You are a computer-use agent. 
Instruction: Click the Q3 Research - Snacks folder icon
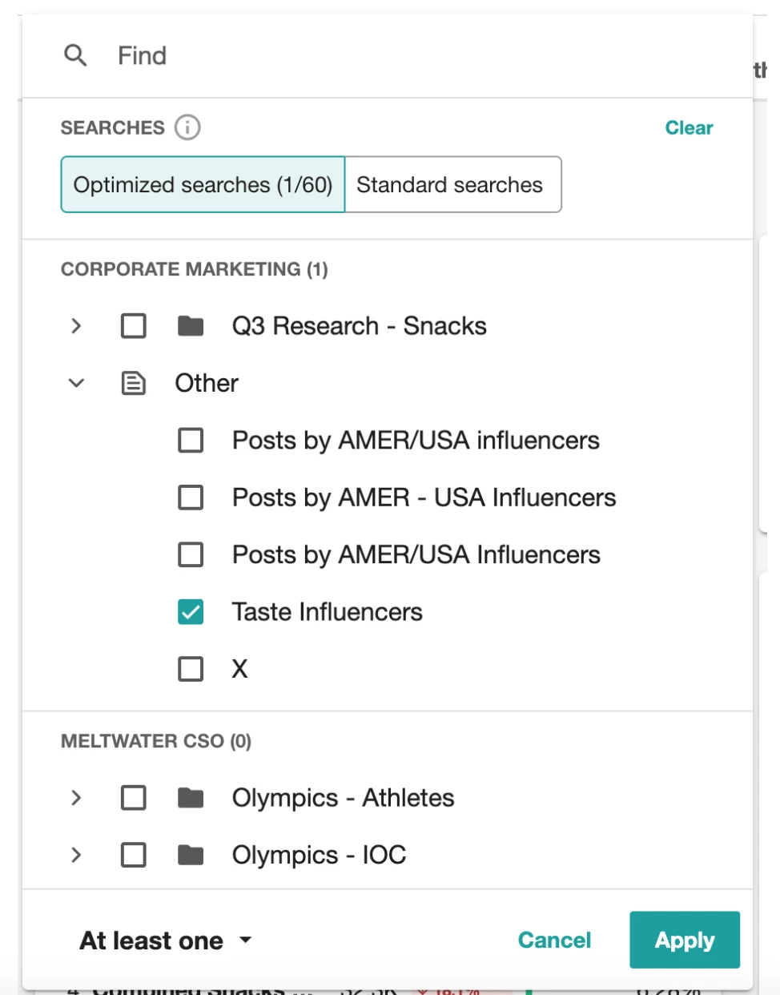click(191, 326)
